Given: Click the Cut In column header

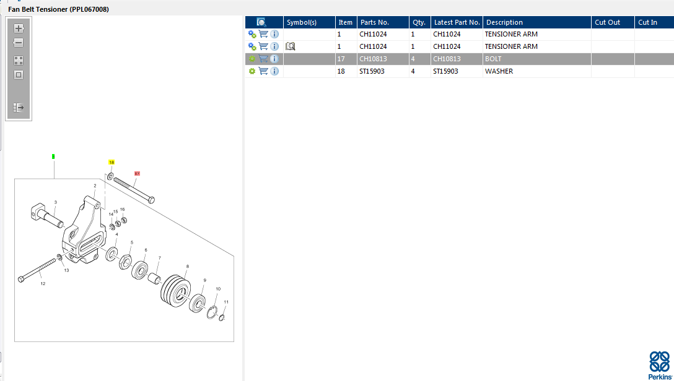Looking at the screenshot, I should point(654,22).
